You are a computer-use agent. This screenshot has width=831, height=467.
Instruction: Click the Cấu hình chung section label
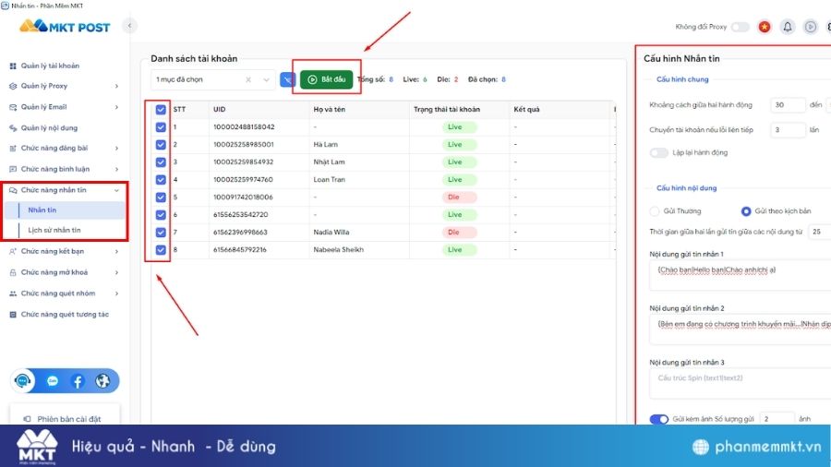pos(682,79)
